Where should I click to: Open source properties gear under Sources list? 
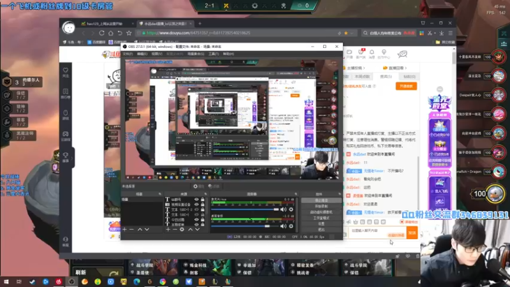(x=182, y=230)
